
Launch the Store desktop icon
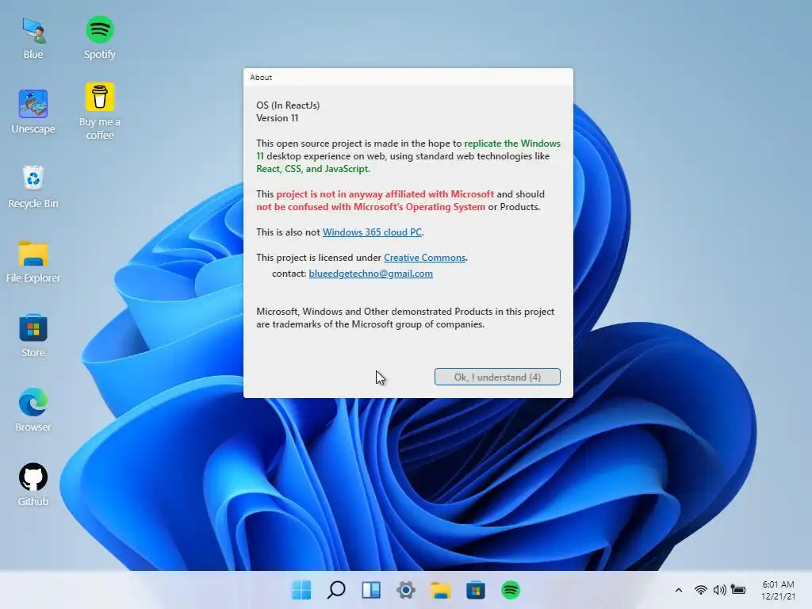click(33, 335)
